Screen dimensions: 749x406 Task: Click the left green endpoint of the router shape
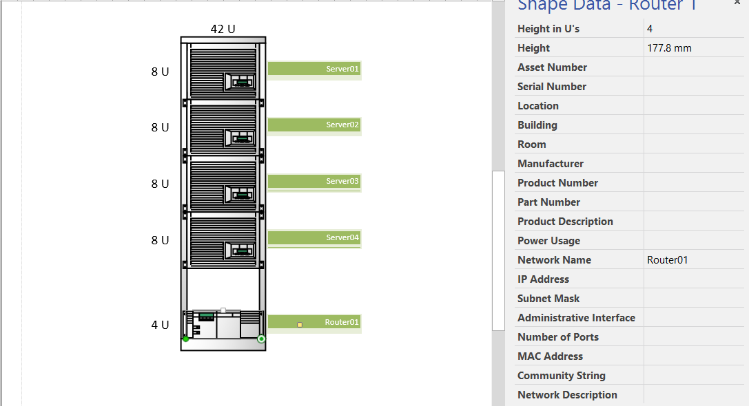[x=184, y=339]
